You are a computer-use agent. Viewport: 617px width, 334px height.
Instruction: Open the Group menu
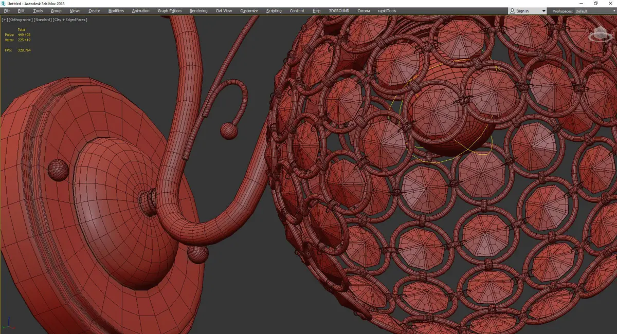[x=56, y=11]
